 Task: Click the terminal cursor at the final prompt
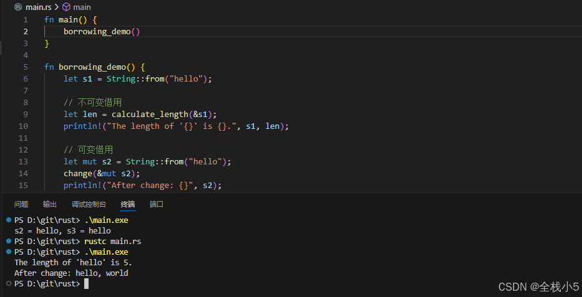(87, 284)
